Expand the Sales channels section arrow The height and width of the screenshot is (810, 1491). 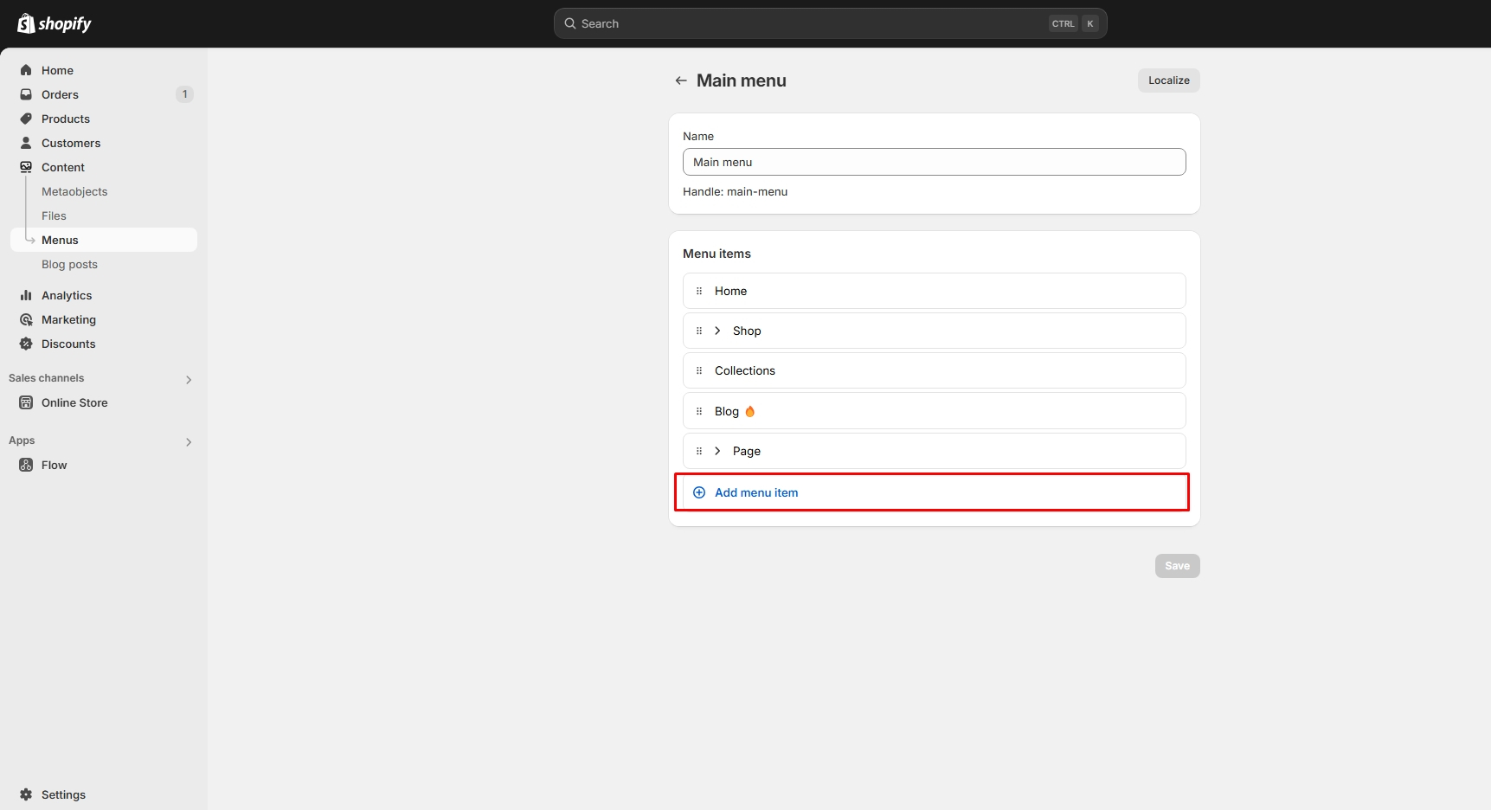click(189, 379)
